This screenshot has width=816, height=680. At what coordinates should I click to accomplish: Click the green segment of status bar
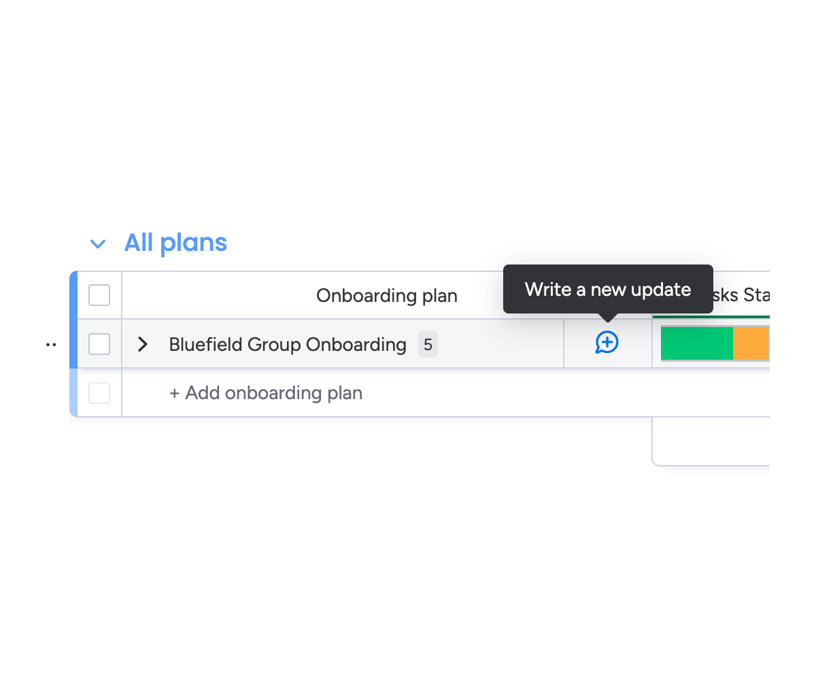pyautogui.click(x=696, y=343)
